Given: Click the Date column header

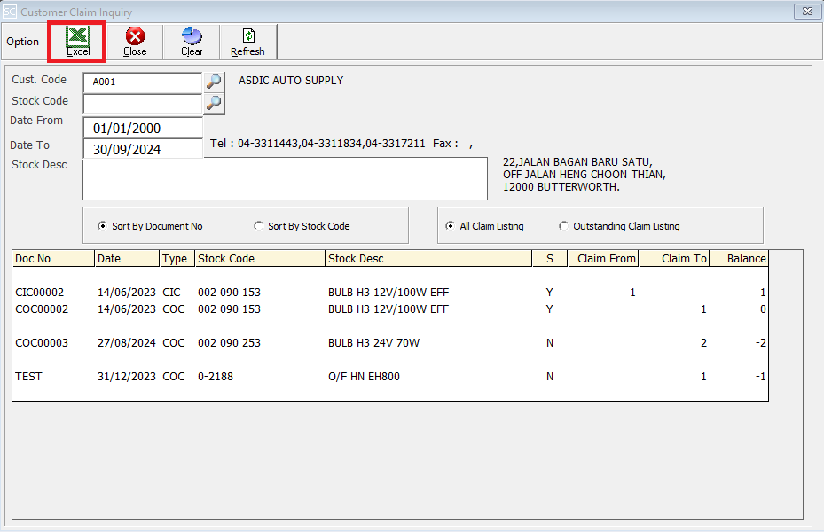Looking at the screenshot, I should 127,258.
